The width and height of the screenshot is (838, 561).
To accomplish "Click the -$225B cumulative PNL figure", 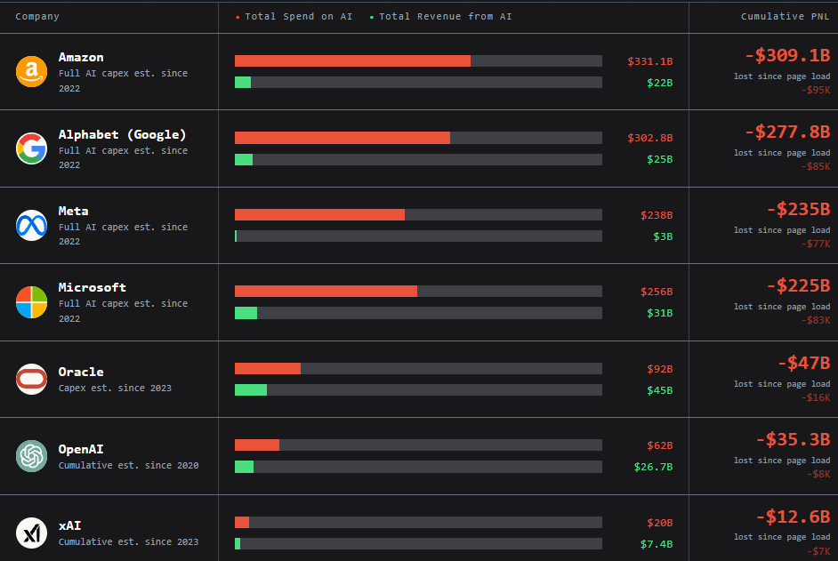I will [798, 285].
